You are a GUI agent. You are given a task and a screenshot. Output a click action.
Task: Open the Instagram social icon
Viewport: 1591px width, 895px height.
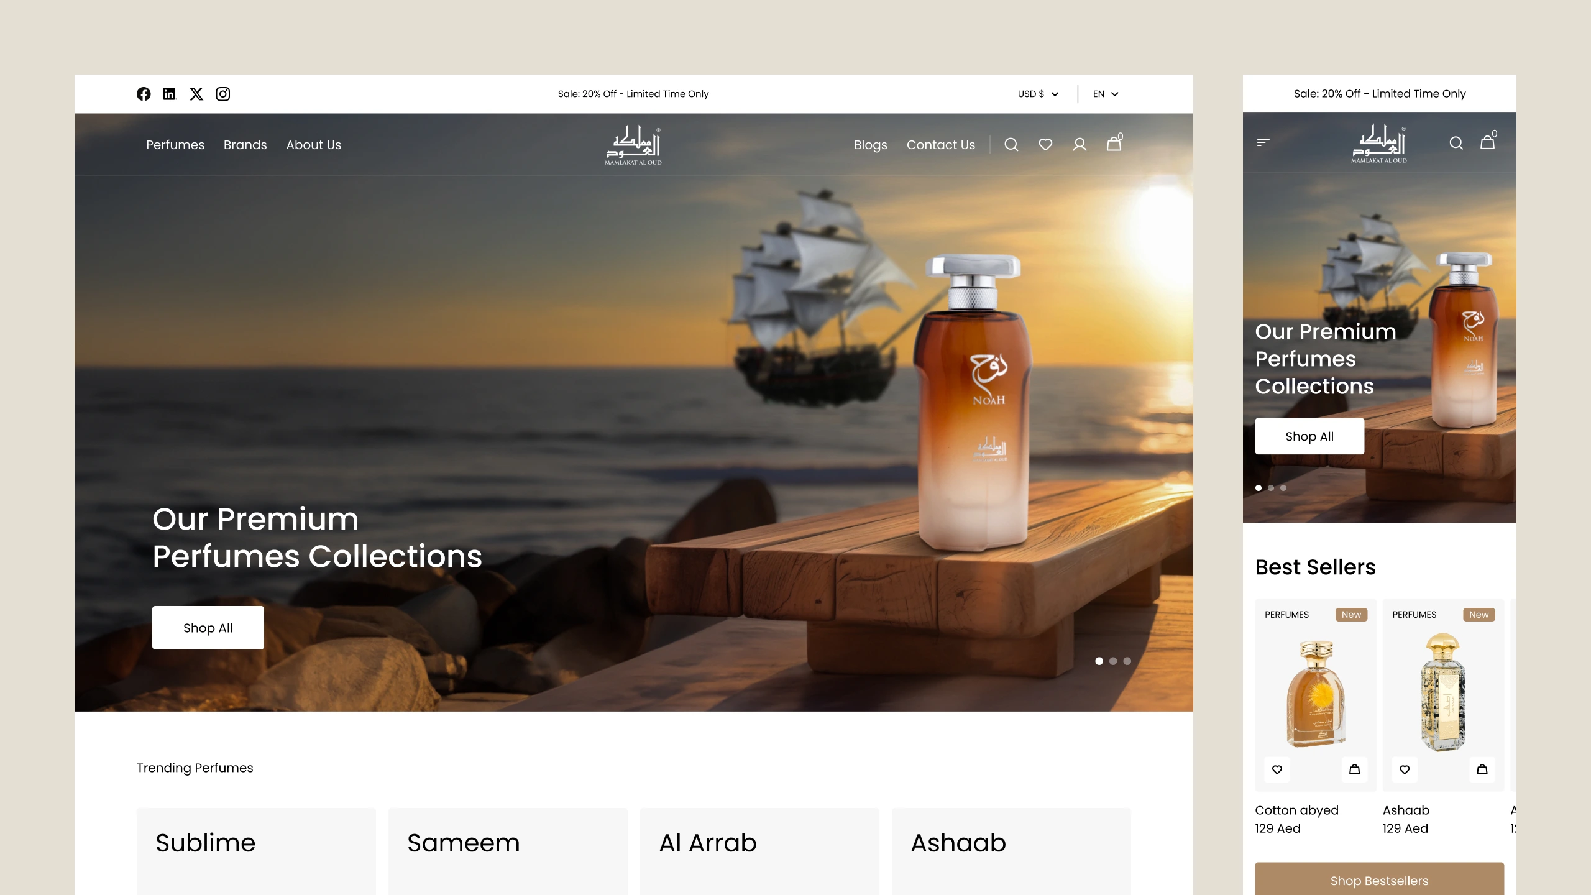coord(222,94)
